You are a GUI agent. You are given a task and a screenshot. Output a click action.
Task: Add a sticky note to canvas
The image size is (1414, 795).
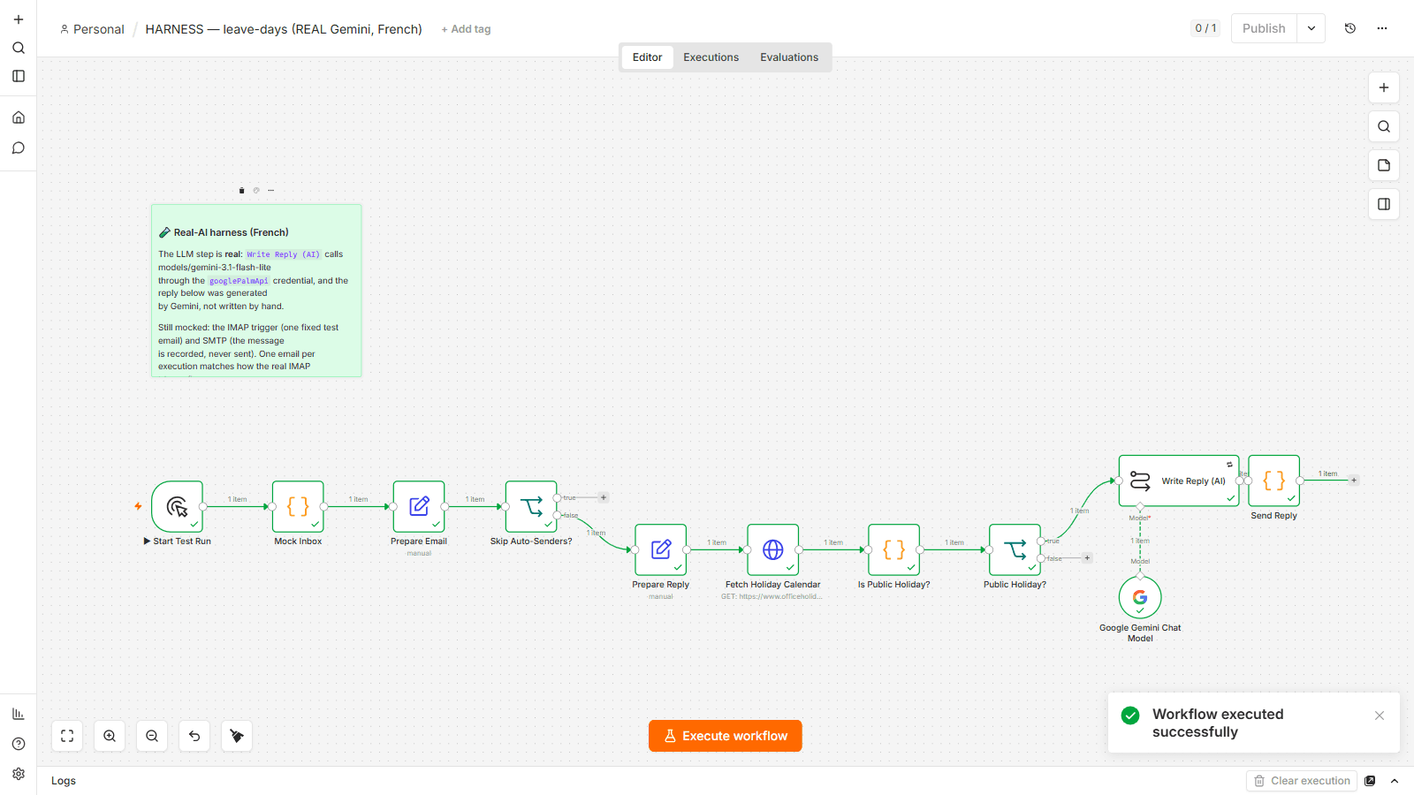click(1384, 165)
